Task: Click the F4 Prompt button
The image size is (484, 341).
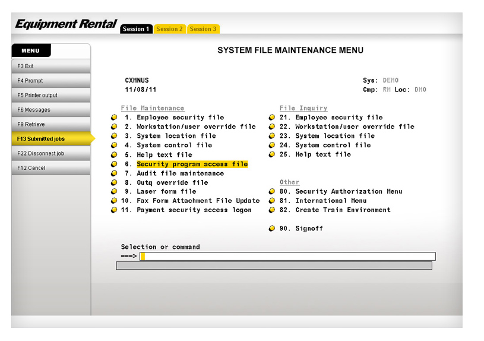Action: pos(51,81)
